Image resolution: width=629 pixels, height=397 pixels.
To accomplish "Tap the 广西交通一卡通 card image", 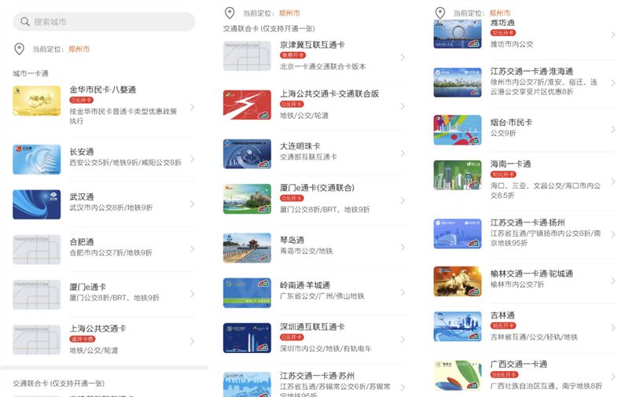I will click(458, 375).
